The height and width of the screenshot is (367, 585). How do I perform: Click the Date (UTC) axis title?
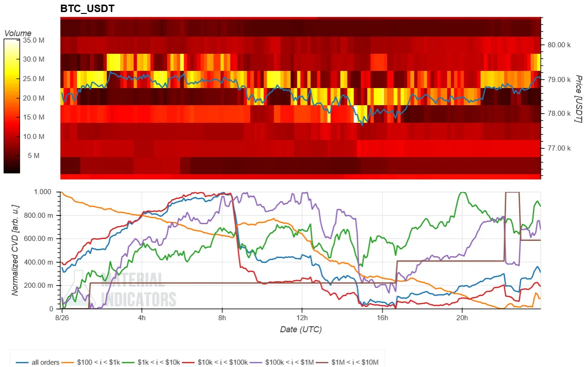pyautogui.click(x=301, y=329)
